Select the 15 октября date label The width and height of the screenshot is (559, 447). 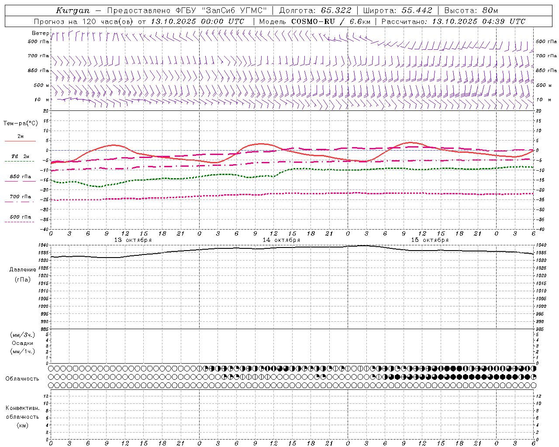coord(430,240)
